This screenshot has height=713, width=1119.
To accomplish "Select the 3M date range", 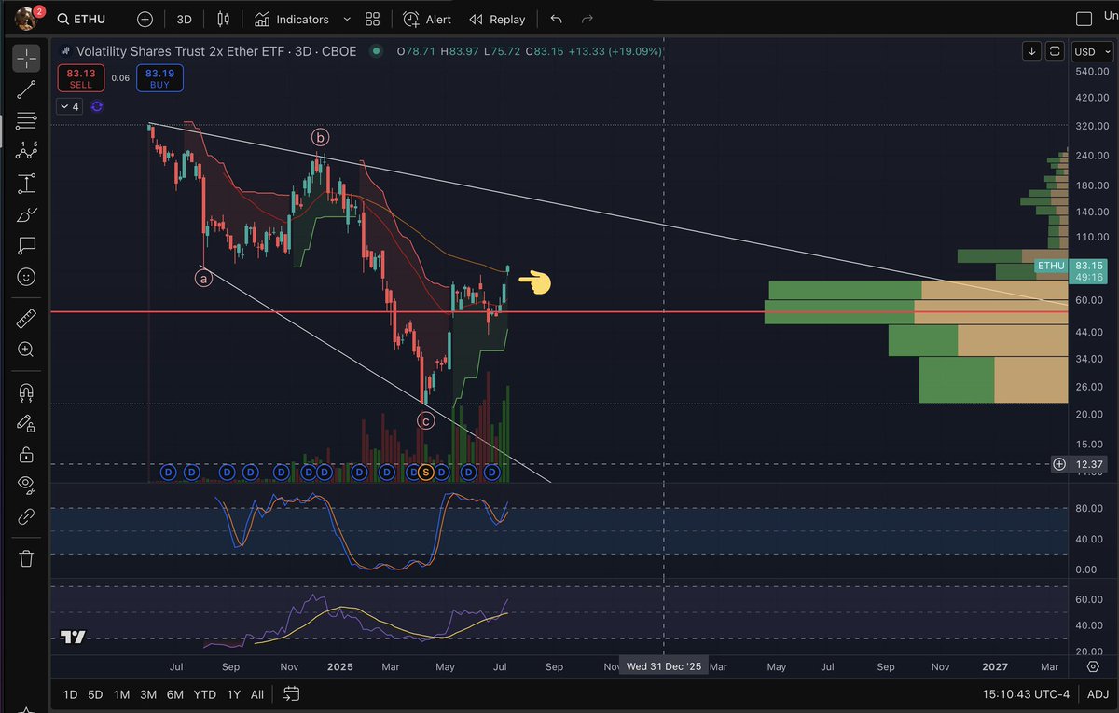I will 147,694.
